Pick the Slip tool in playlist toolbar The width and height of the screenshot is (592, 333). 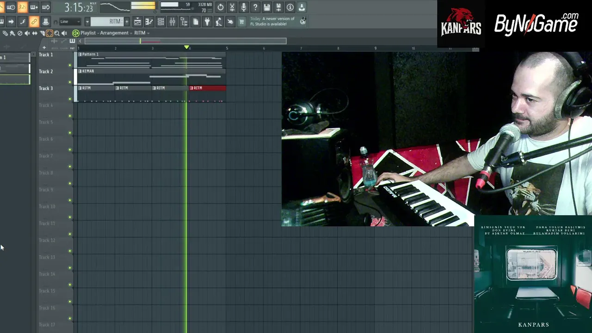click(35, 33)
